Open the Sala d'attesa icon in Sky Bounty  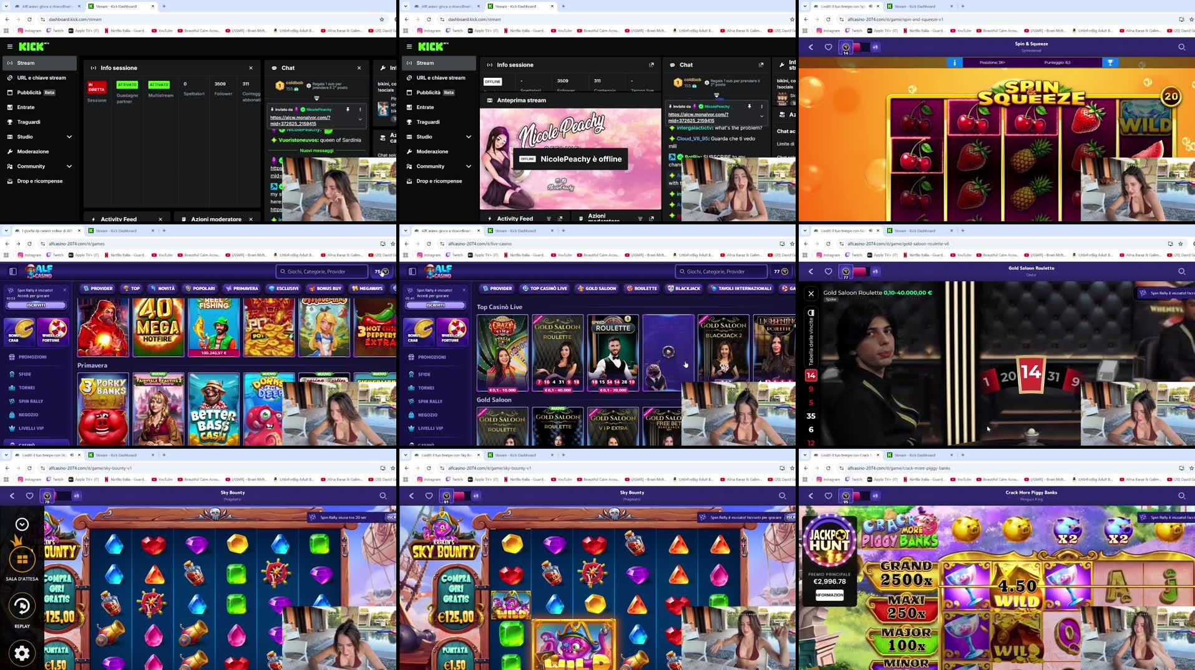click(22, 559)
